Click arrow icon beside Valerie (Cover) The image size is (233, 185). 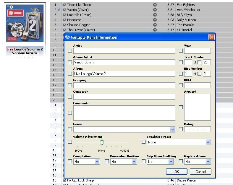[155, 10]
